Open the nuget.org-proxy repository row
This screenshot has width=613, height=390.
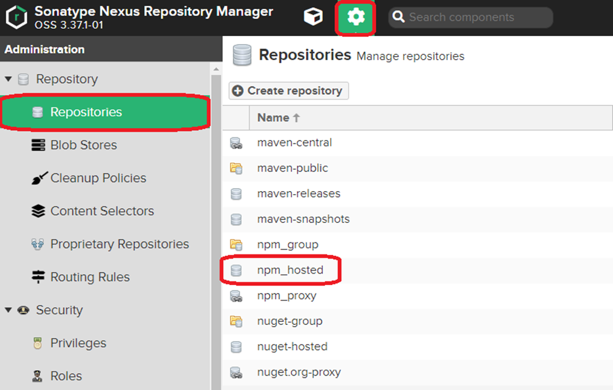tap(418, 372)
